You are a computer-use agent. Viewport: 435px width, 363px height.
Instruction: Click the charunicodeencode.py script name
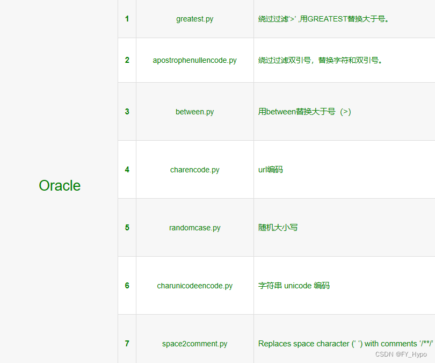(195, 286)
